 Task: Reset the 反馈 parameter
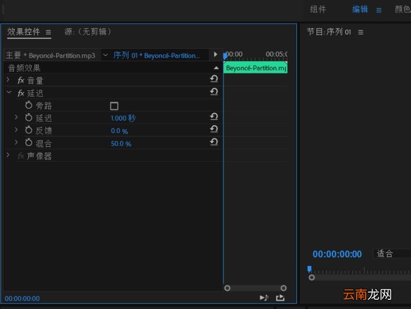214,128
